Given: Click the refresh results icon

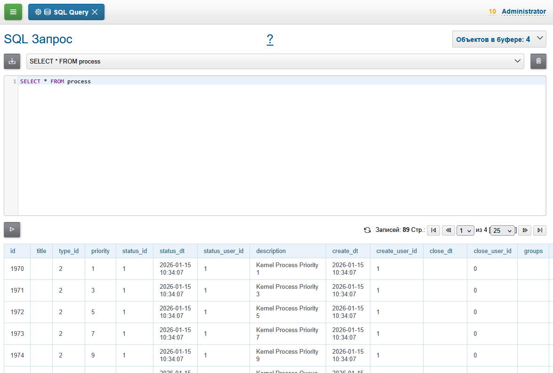Looking at the screenshot, I should point(367,230).
